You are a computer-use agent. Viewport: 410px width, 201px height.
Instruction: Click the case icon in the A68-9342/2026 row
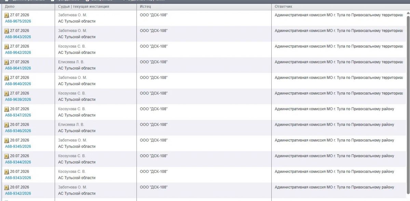pyautogui.click(x=6, y=188)
